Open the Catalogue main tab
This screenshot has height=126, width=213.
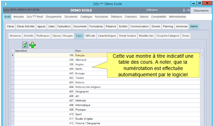pos(86,16)
